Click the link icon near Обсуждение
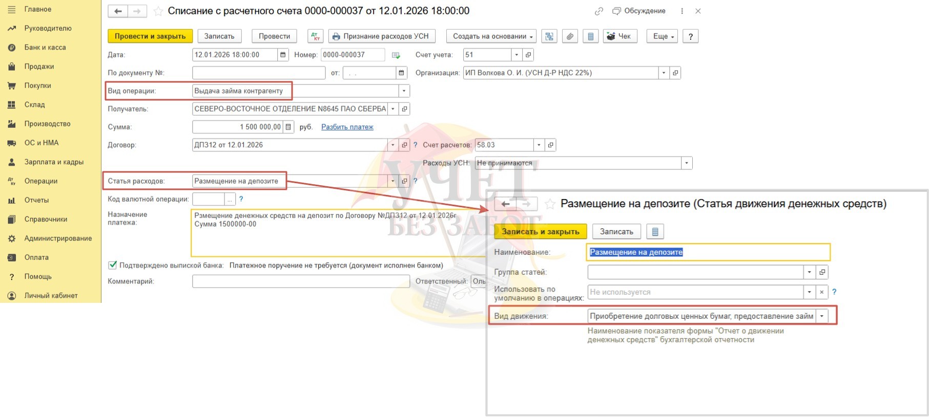The height and width of the screenshot is (419, 929). tap(598, 11)
